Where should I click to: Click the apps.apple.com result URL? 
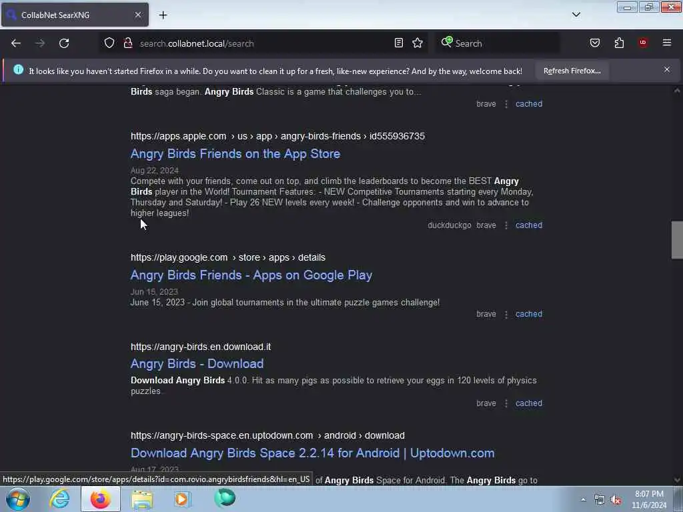pyautogui.click(x=277, y=136)
